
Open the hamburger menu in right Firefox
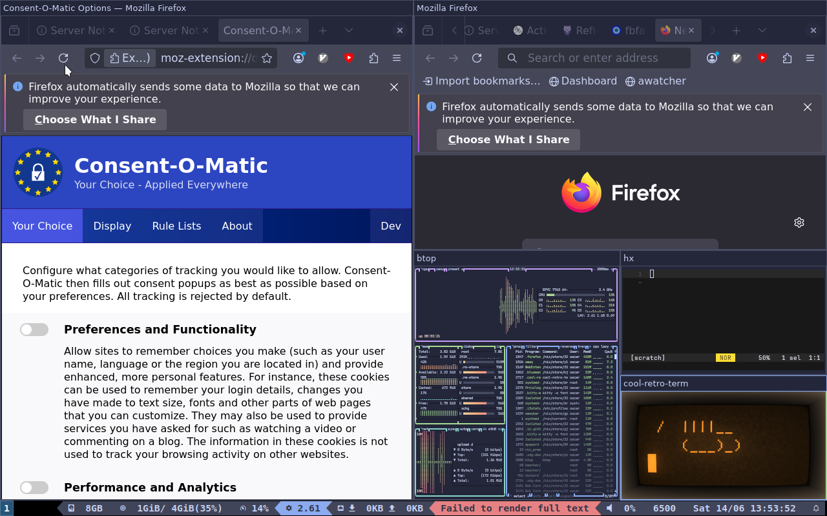pos(810,58)
